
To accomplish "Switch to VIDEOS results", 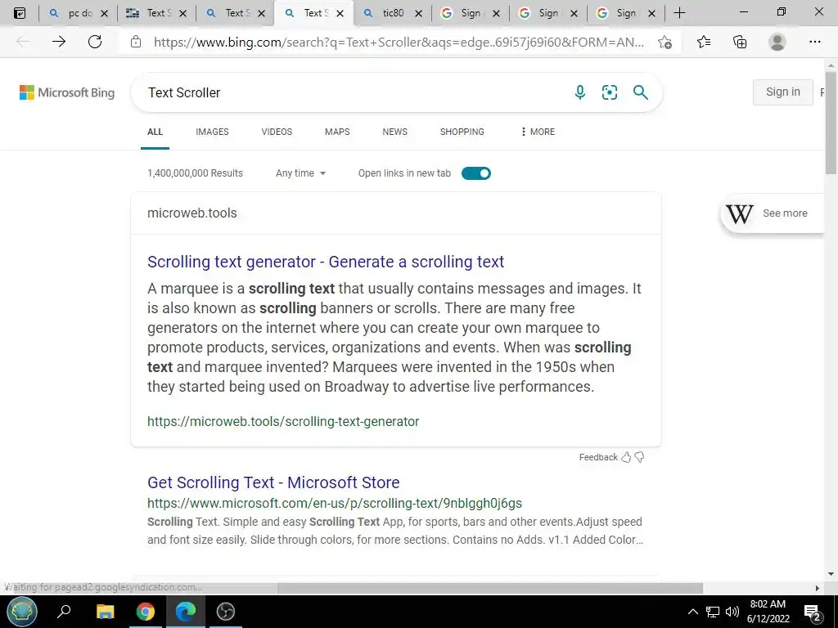I will pos(277,132).
